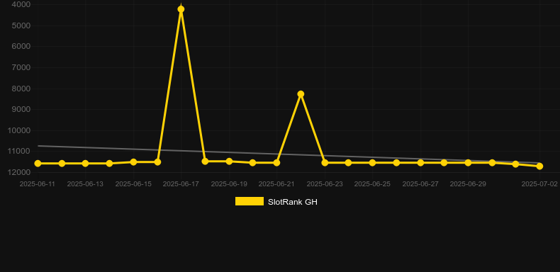
Task: Click the point just before the big spike
Action: [x=157, y=162]
